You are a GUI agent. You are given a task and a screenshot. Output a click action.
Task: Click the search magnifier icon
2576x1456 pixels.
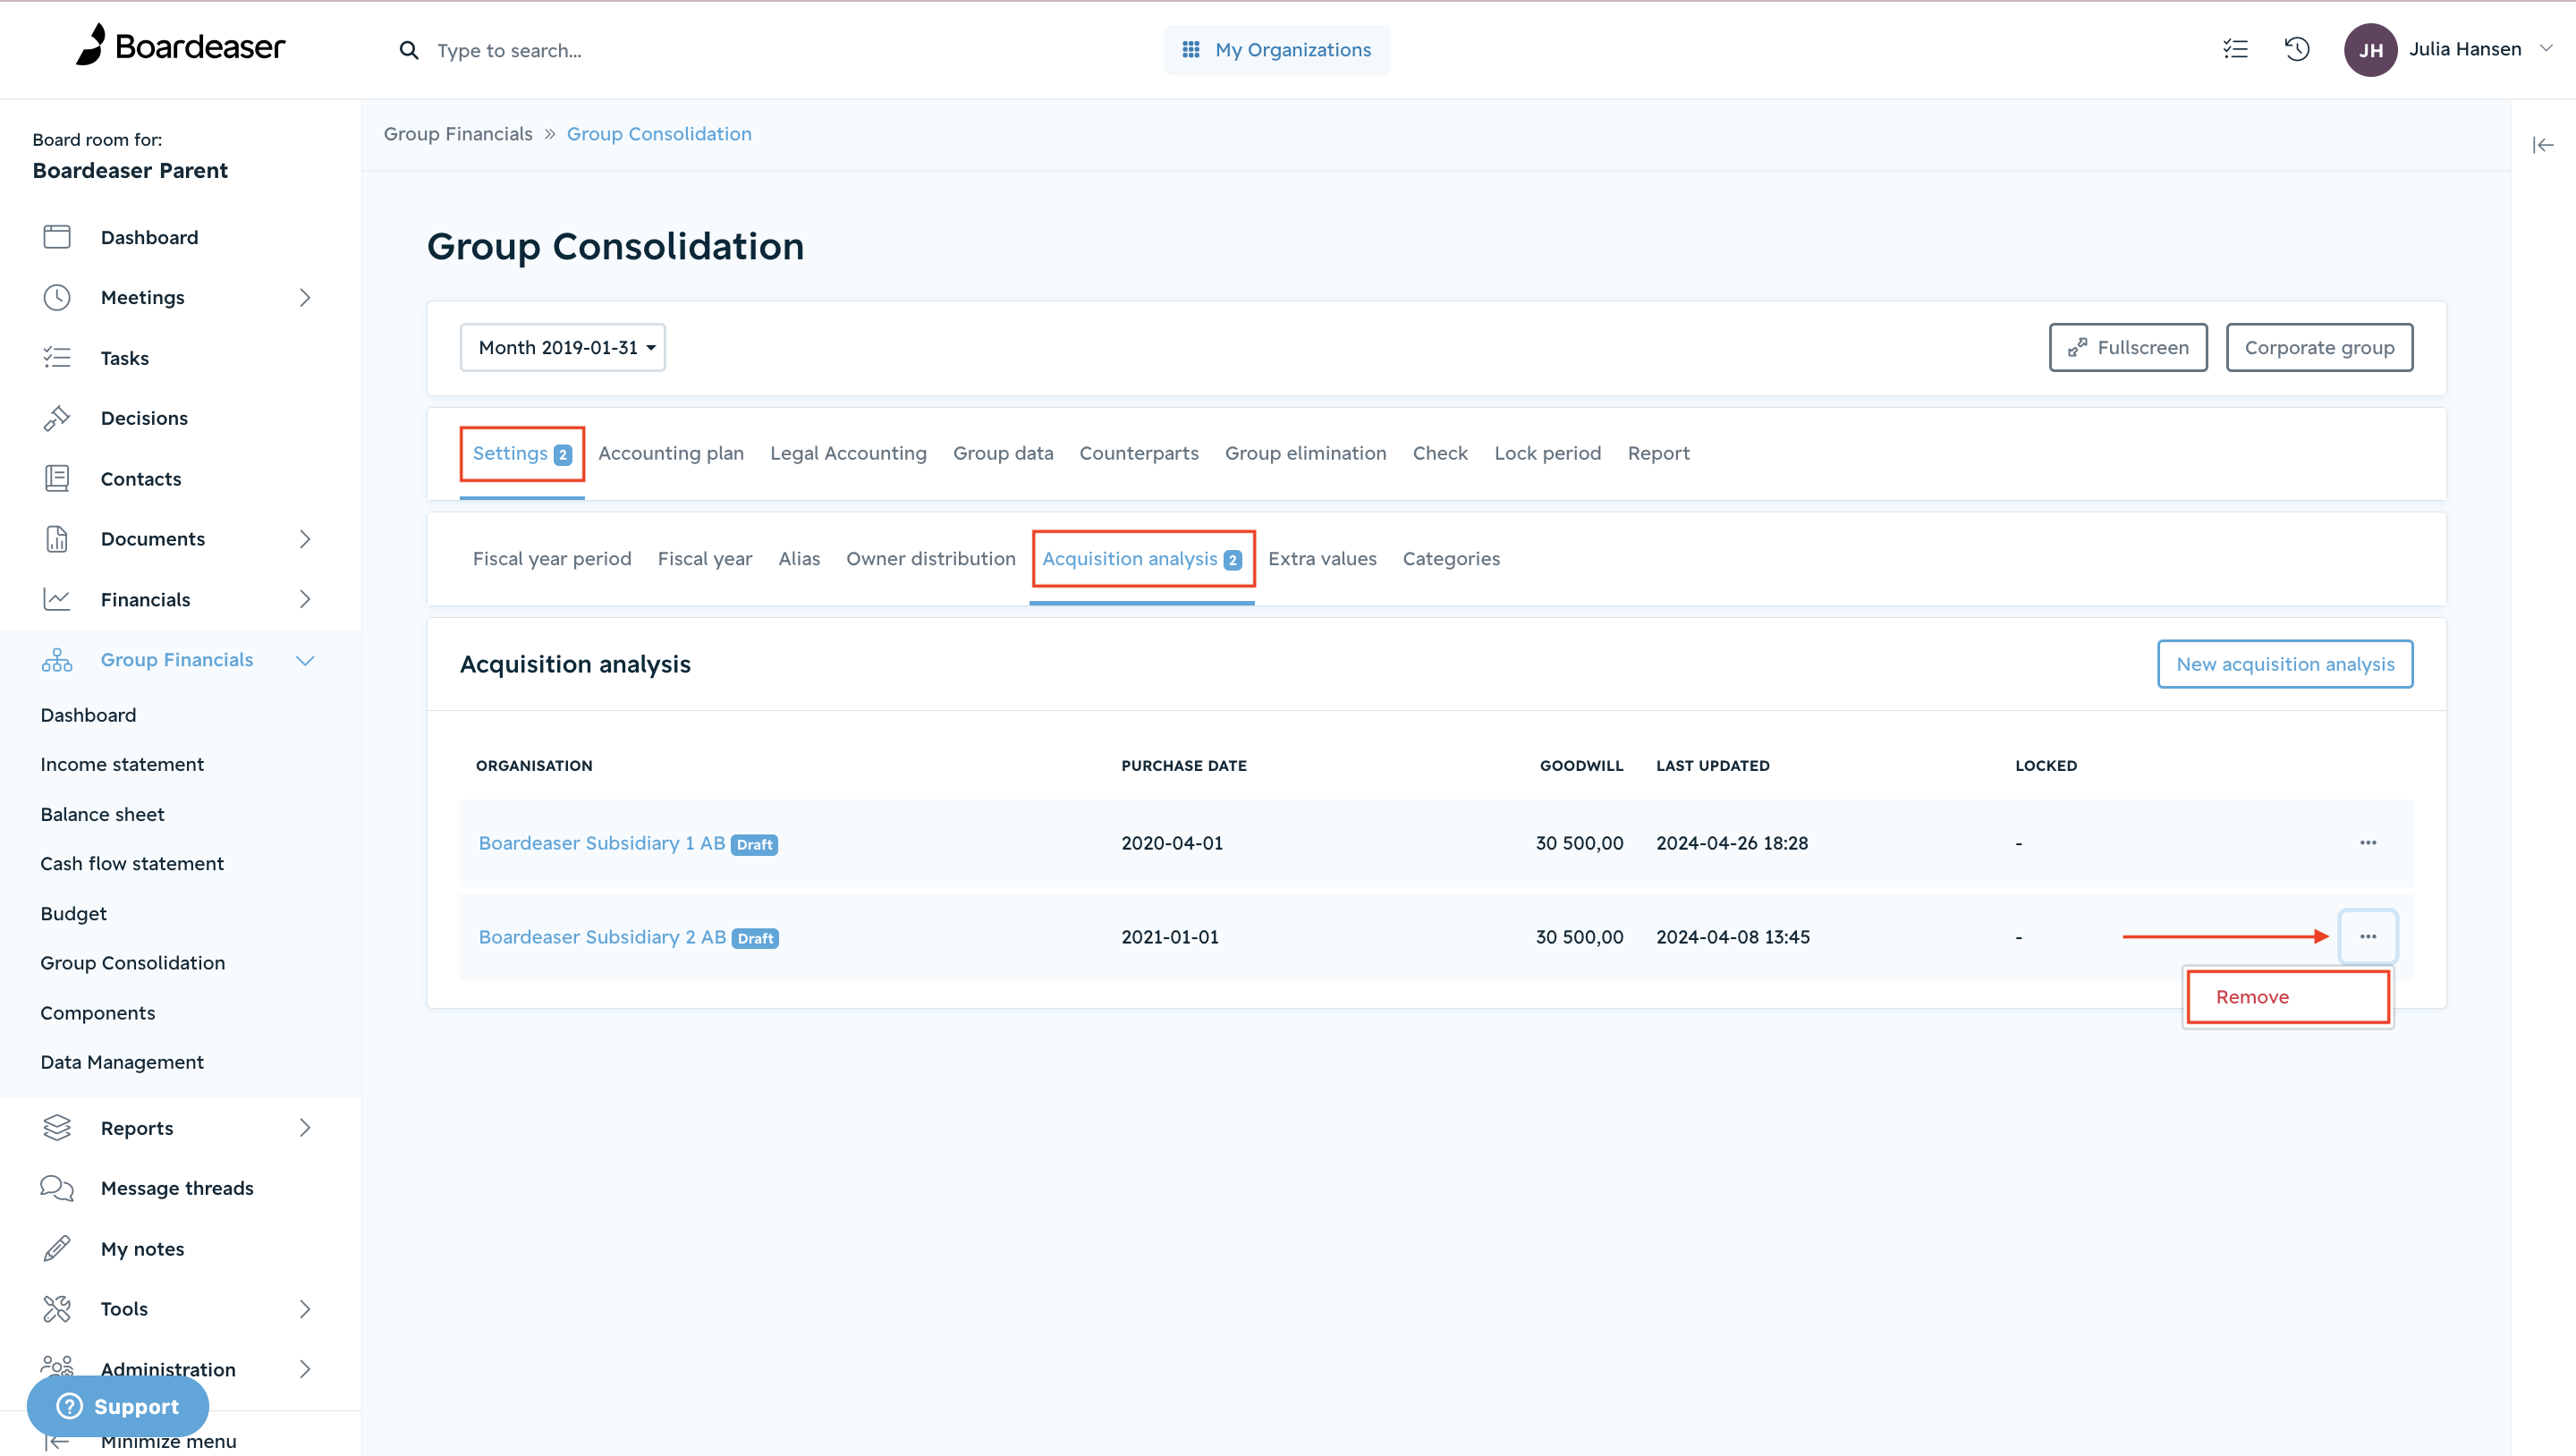408,50
